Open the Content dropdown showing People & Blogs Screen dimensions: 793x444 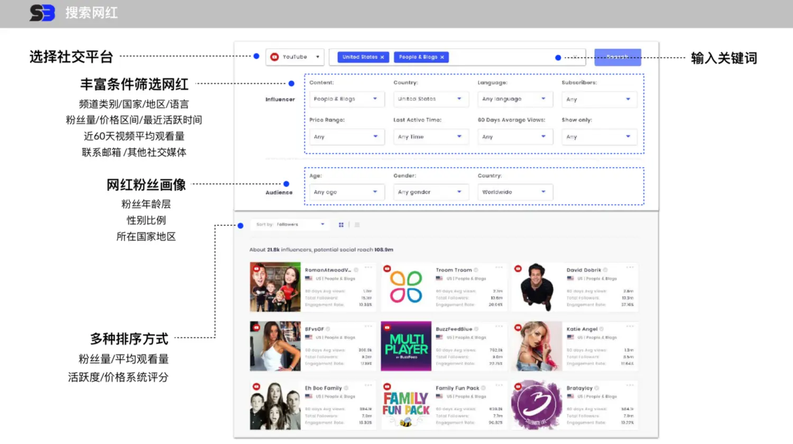(346, 99)
